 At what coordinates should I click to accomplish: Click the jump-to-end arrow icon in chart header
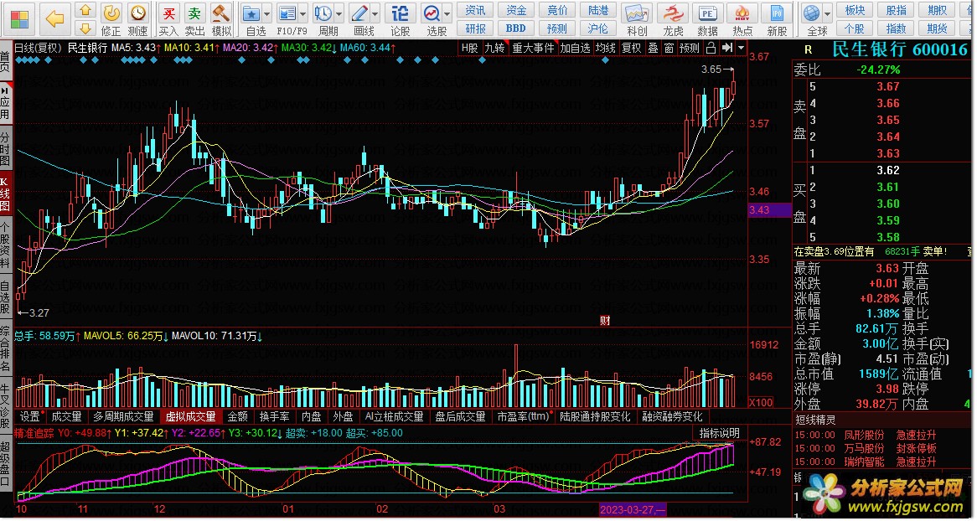726,48
